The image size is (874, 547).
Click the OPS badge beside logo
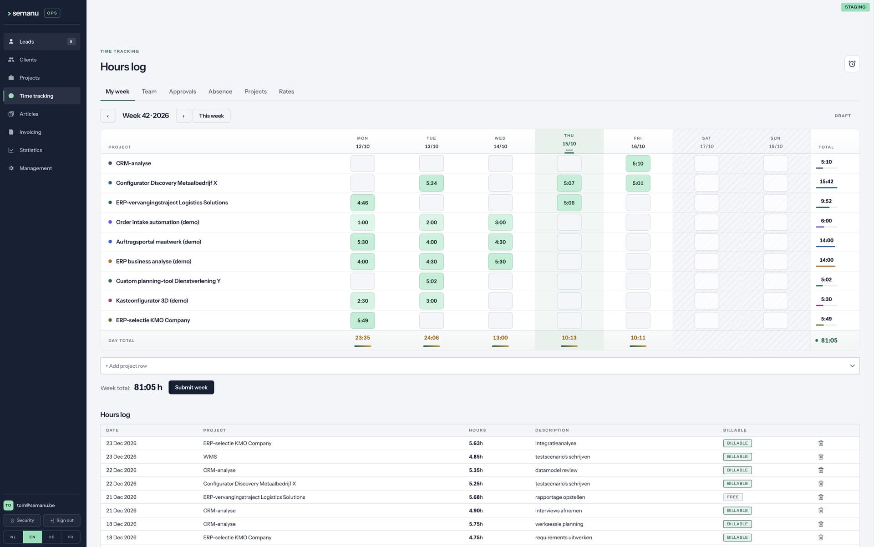[x=52, y=13]
